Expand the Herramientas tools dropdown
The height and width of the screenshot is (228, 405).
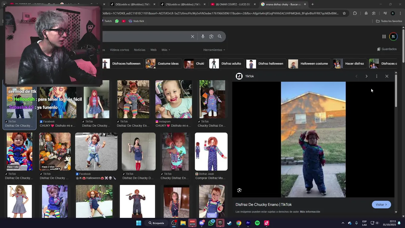(x=214, y=50)
